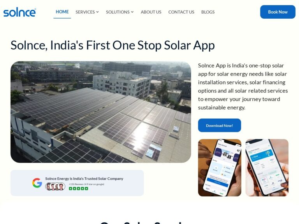Click the Solnce One Stop Solar App heading
This screenshot has width=299, height=224.
113,45
